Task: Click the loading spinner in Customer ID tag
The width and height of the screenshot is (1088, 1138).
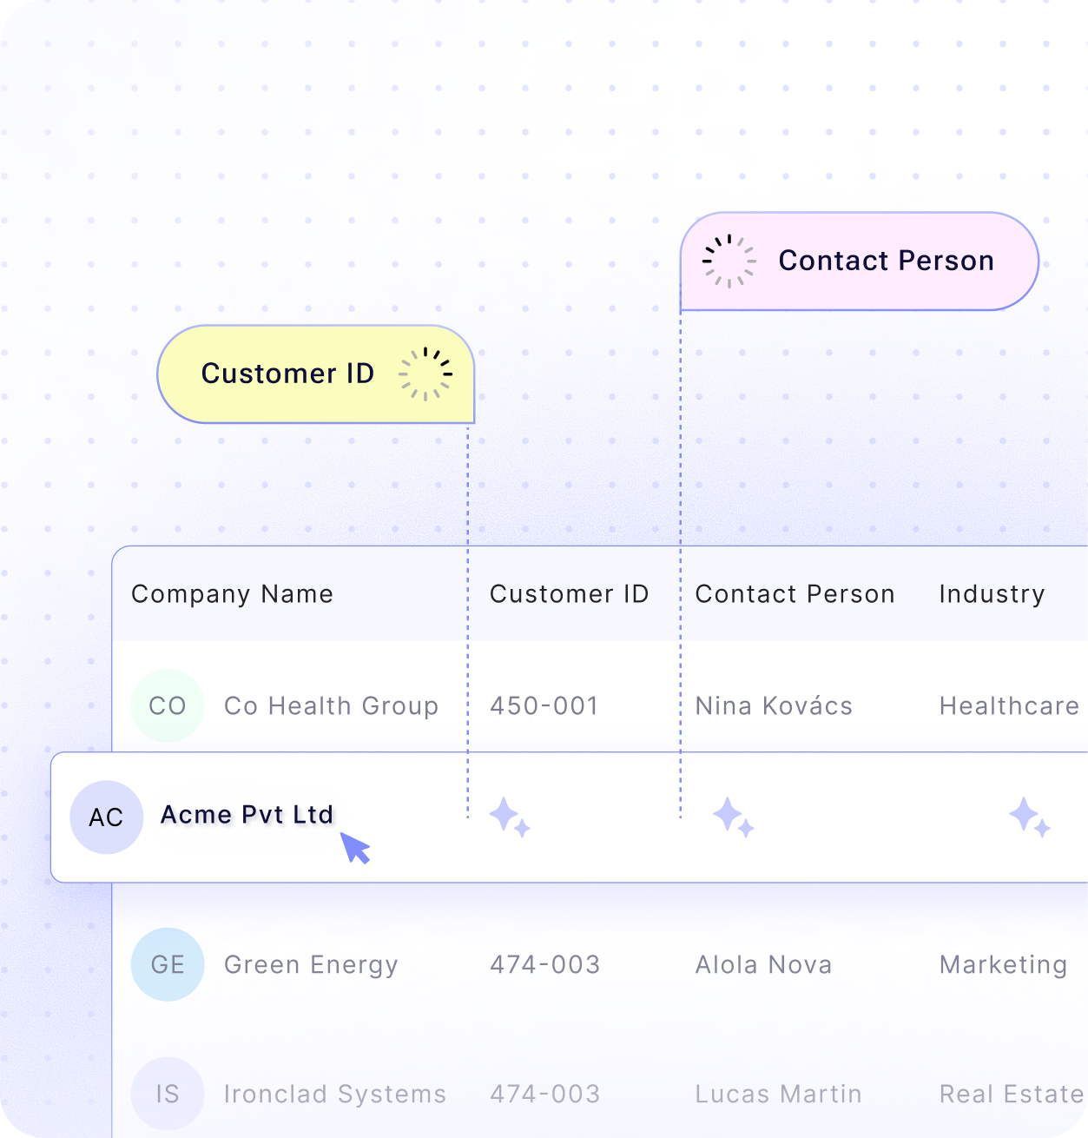Action: 425,374
